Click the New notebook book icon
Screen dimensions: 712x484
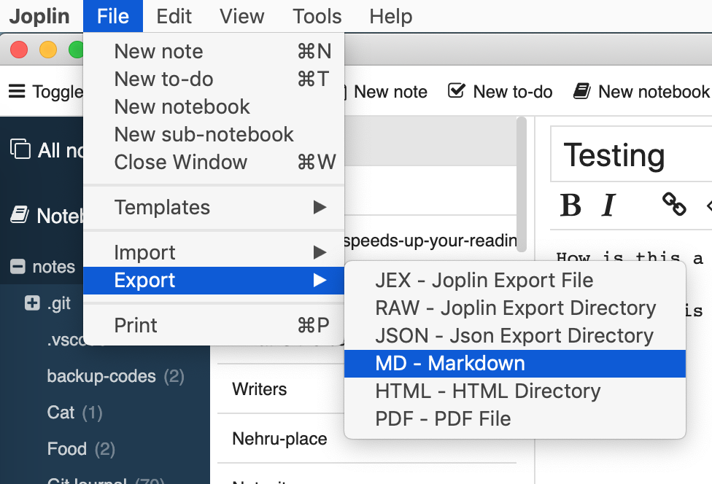[581, 91]
